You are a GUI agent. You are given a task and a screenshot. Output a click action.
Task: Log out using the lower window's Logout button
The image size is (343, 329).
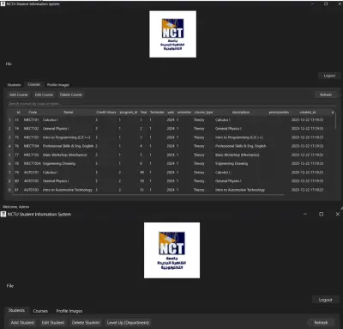point(325,300)
